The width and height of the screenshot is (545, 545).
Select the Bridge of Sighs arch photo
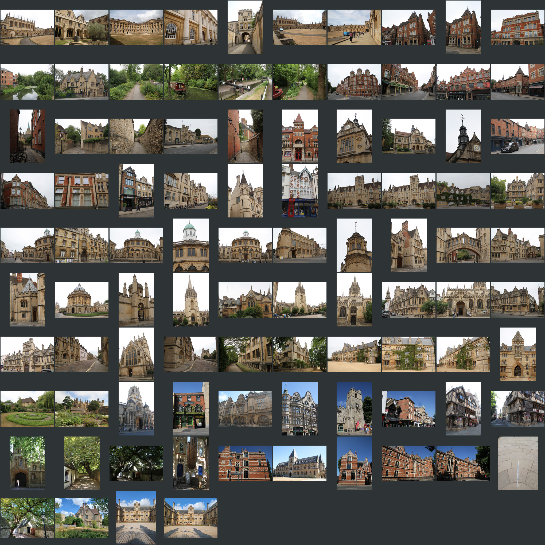[463, 245]
